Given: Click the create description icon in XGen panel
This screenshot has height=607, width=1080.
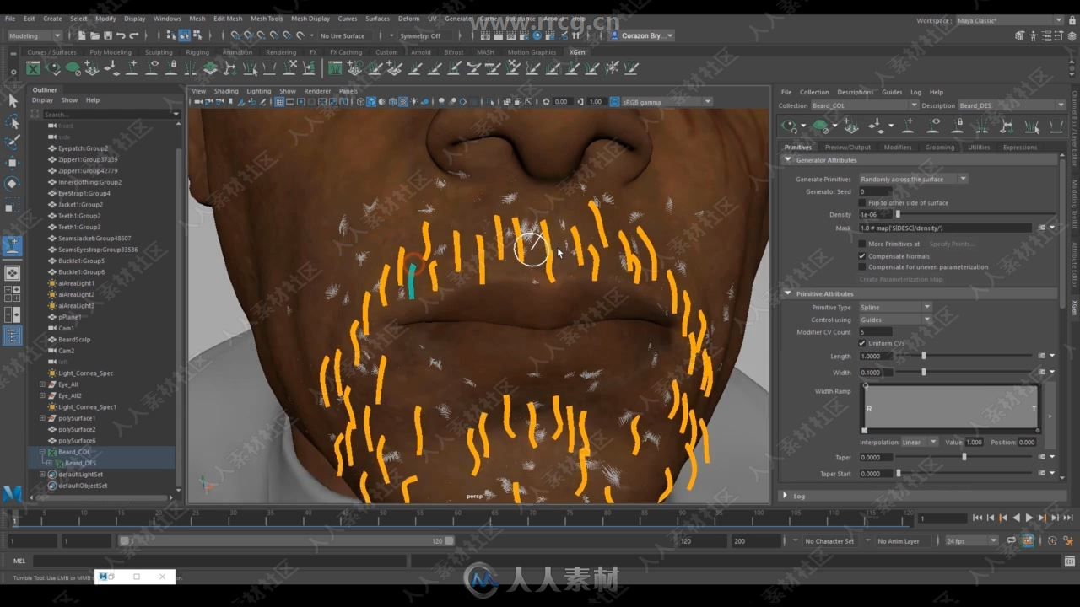Looking at the screenshot, I should click(850, 126).
